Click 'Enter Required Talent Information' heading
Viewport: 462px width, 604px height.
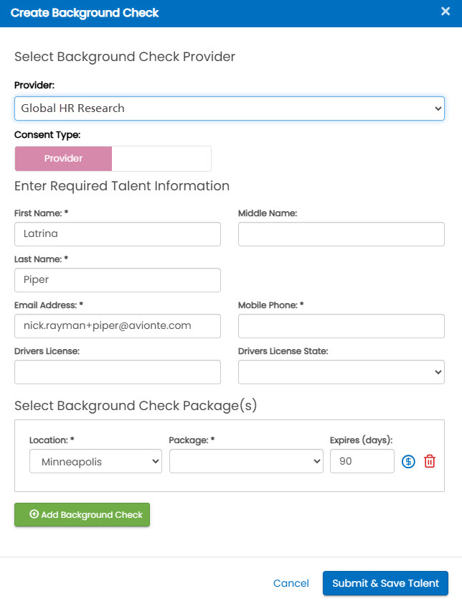tap(122, 186)
